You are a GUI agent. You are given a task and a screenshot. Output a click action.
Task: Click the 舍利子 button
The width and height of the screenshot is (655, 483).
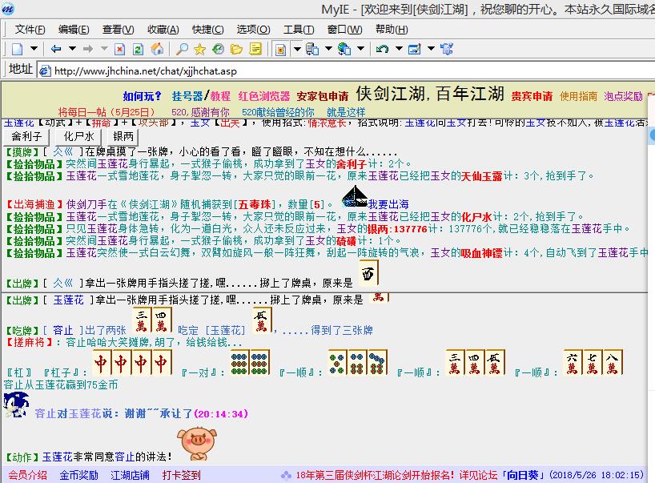click(26, 137)
